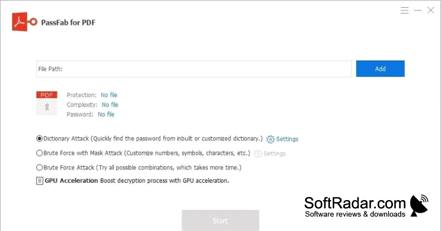Choose Brute Force with Mask Attack option

click(x=39, y=153)
